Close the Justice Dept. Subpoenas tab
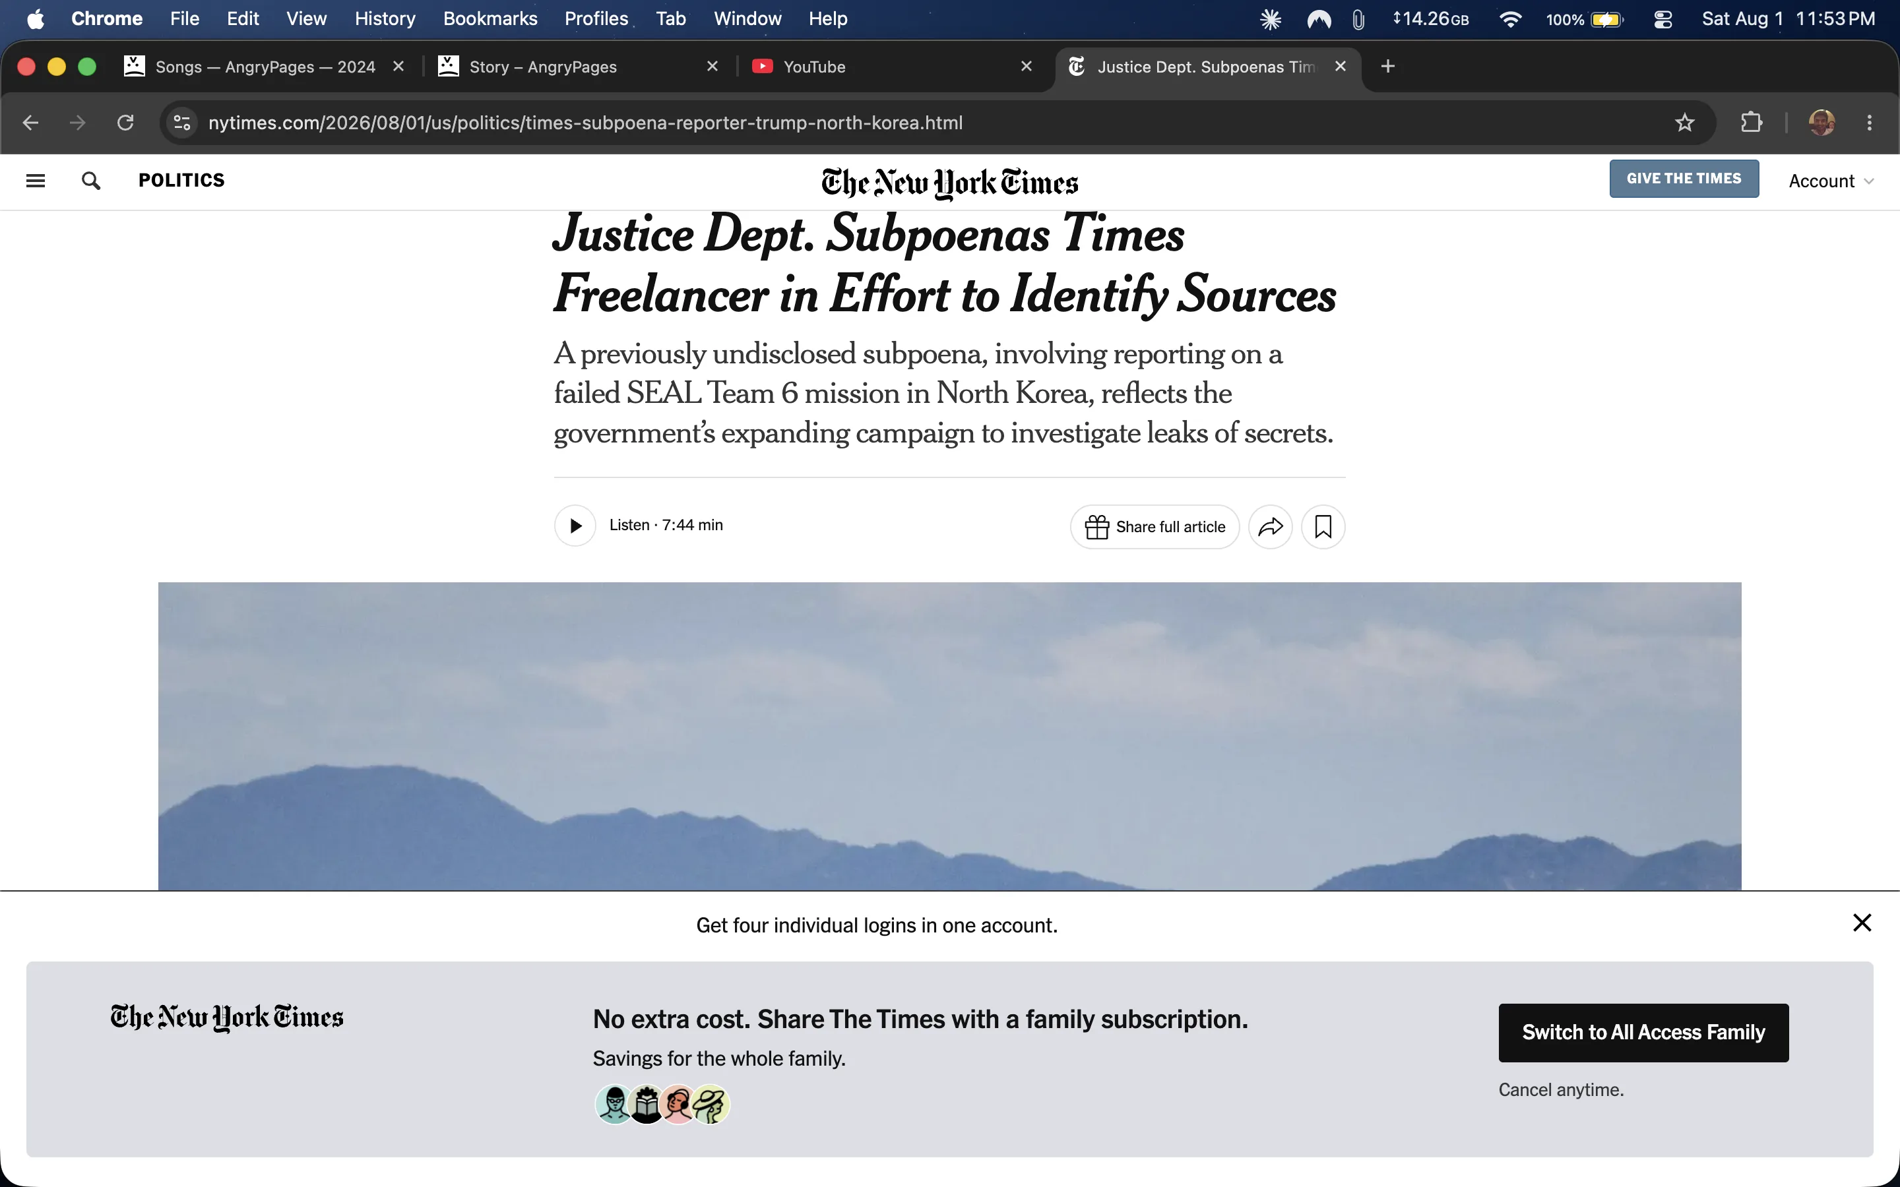This screenshot has width=1900, height=1187. click(1340, 67)
